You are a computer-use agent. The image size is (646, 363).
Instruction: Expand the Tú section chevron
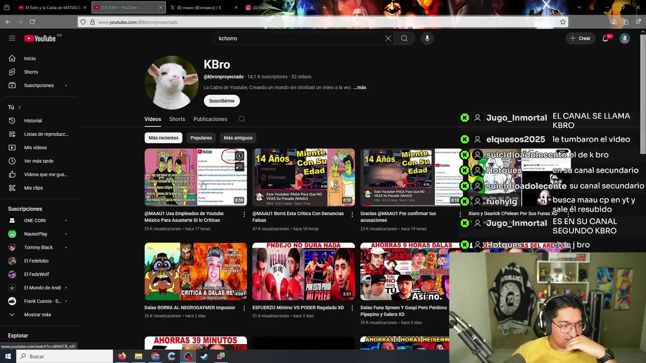[x=19, y=107]
